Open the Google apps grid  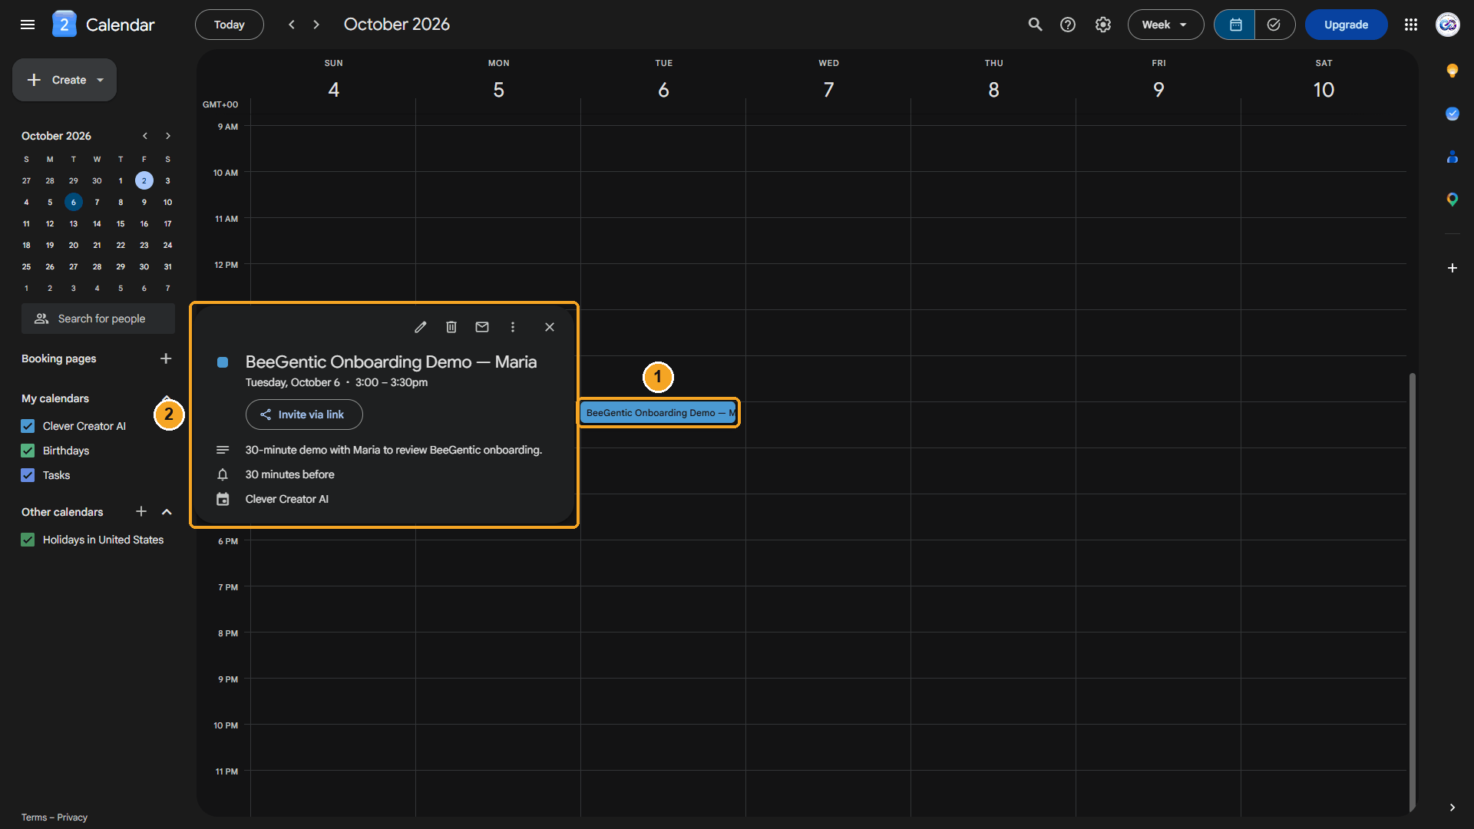coord(1411,25)
